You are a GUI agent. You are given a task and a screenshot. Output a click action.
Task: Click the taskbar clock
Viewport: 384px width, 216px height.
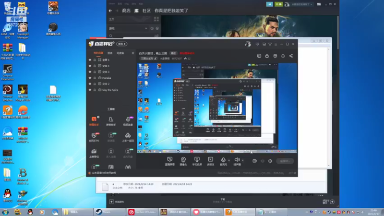tap(373, 212)
